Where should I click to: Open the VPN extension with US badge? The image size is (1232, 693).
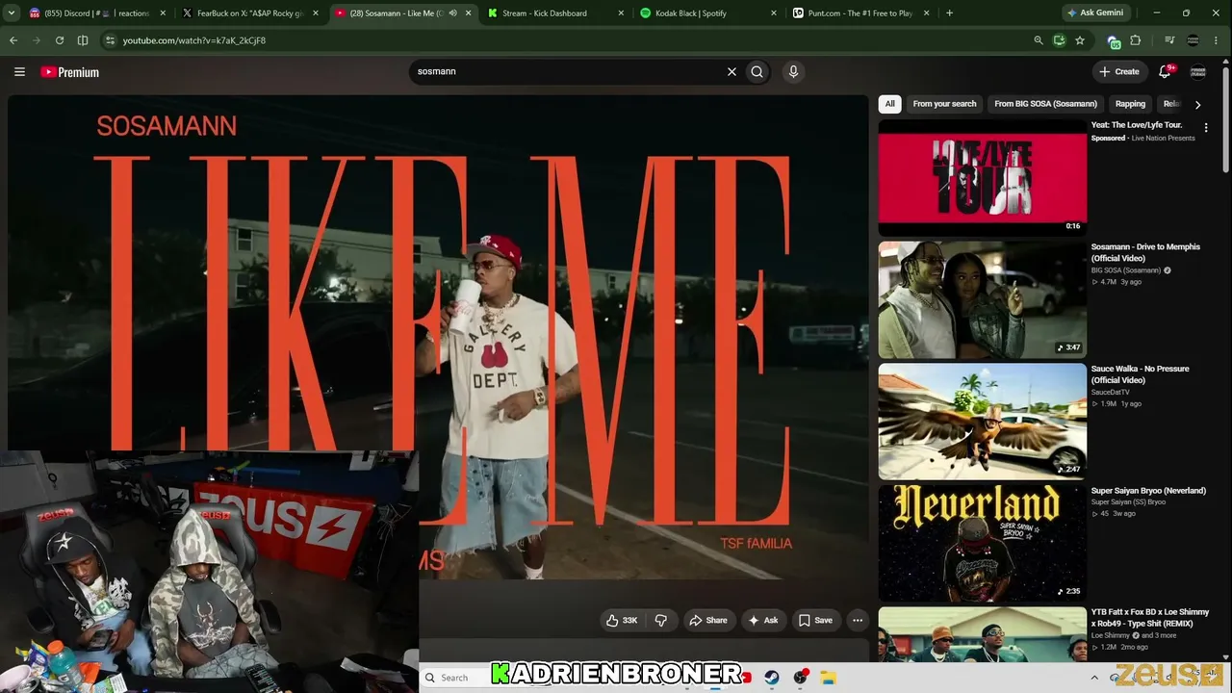point(1114,41)
